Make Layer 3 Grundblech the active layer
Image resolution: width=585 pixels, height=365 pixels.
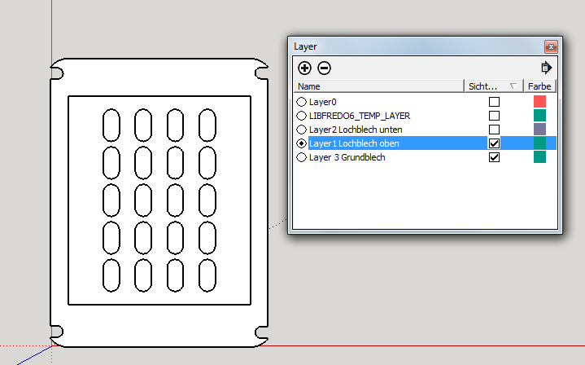302,157
